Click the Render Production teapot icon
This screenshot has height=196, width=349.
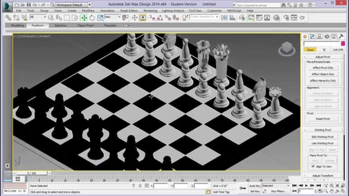pos(302,18)
